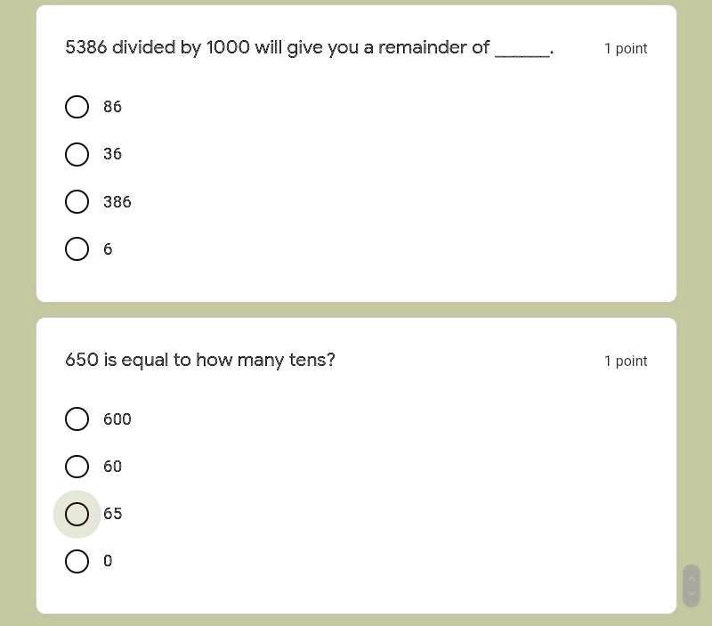The width and height of the screenshot is (712, 626).
Task: Click the '650 is equal to how many tens?' question
Action: (200, 360)
